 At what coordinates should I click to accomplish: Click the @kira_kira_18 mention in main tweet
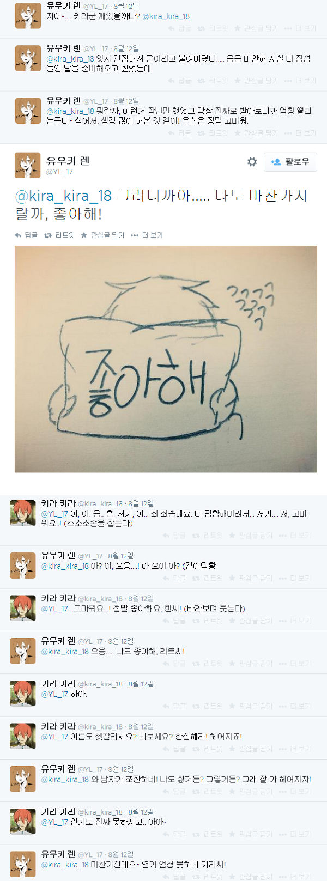63,196
